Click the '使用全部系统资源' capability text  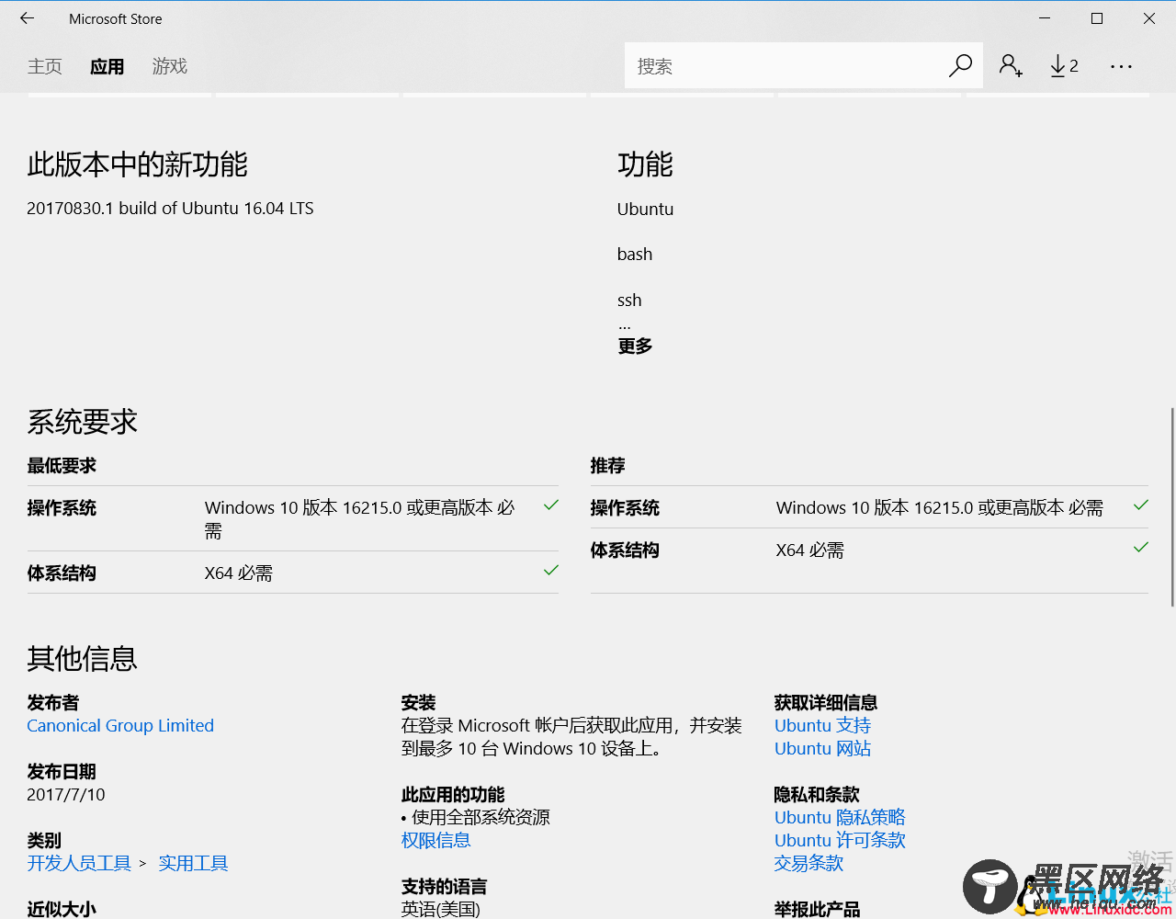(481, 818)
